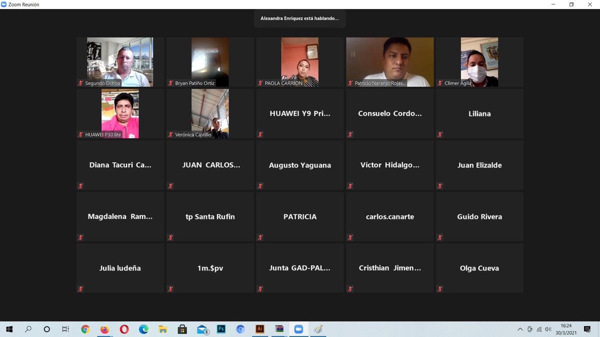Click the 'PATRICIA' participant name
The image size is (600, 337).
pyautogui.click(x=300, y=216)
